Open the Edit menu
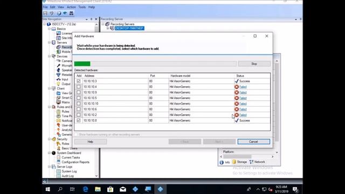This screenshot has width=345, height=194. click(53, 7)
